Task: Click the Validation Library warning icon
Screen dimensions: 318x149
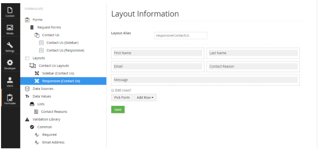Action: pos(27,120)
